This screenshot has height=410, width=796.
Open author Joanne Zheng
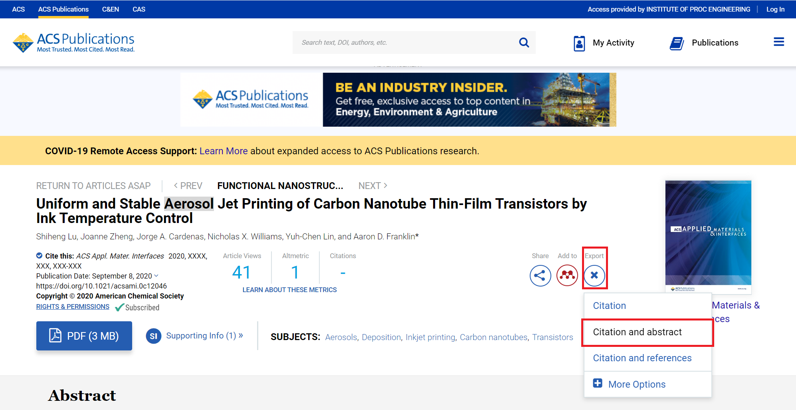(107, 237)
